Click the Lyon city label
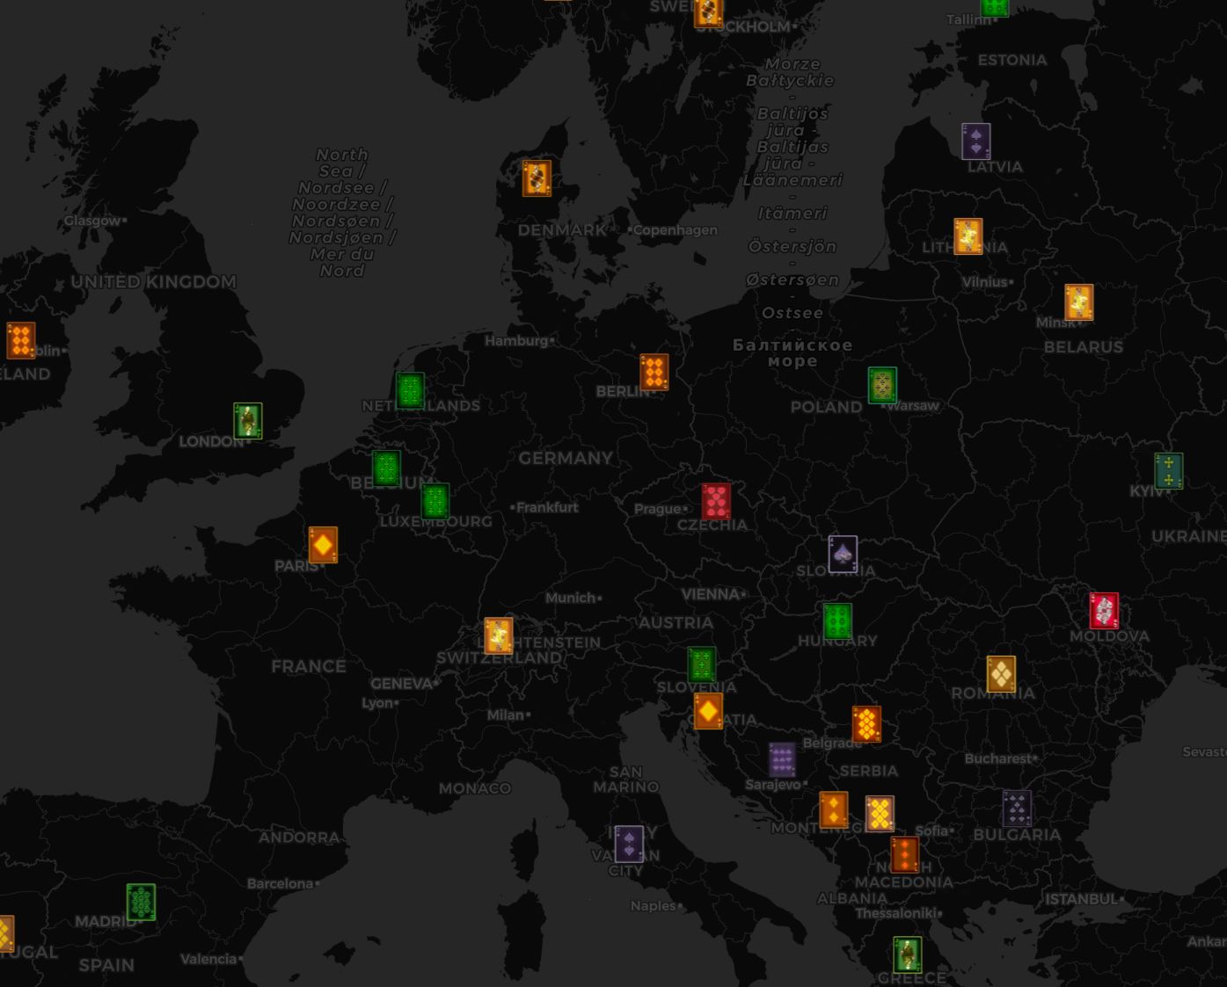The width and height of the screenshot is (1227, 987). 377,703
